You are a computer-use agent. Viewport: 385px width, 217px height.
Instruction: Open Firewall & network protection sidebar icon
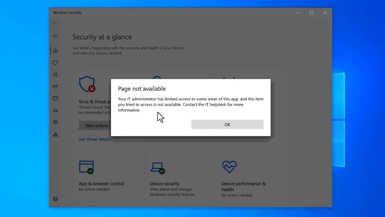pos(55,86)
